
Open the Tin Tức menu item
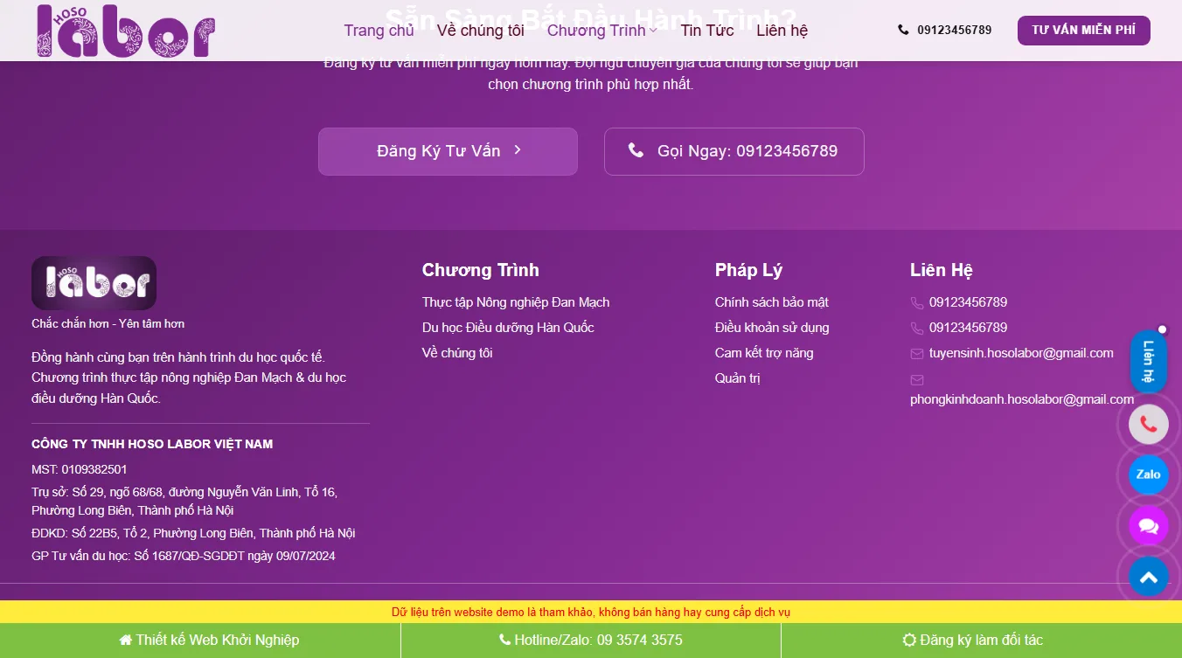click(707, 31)
